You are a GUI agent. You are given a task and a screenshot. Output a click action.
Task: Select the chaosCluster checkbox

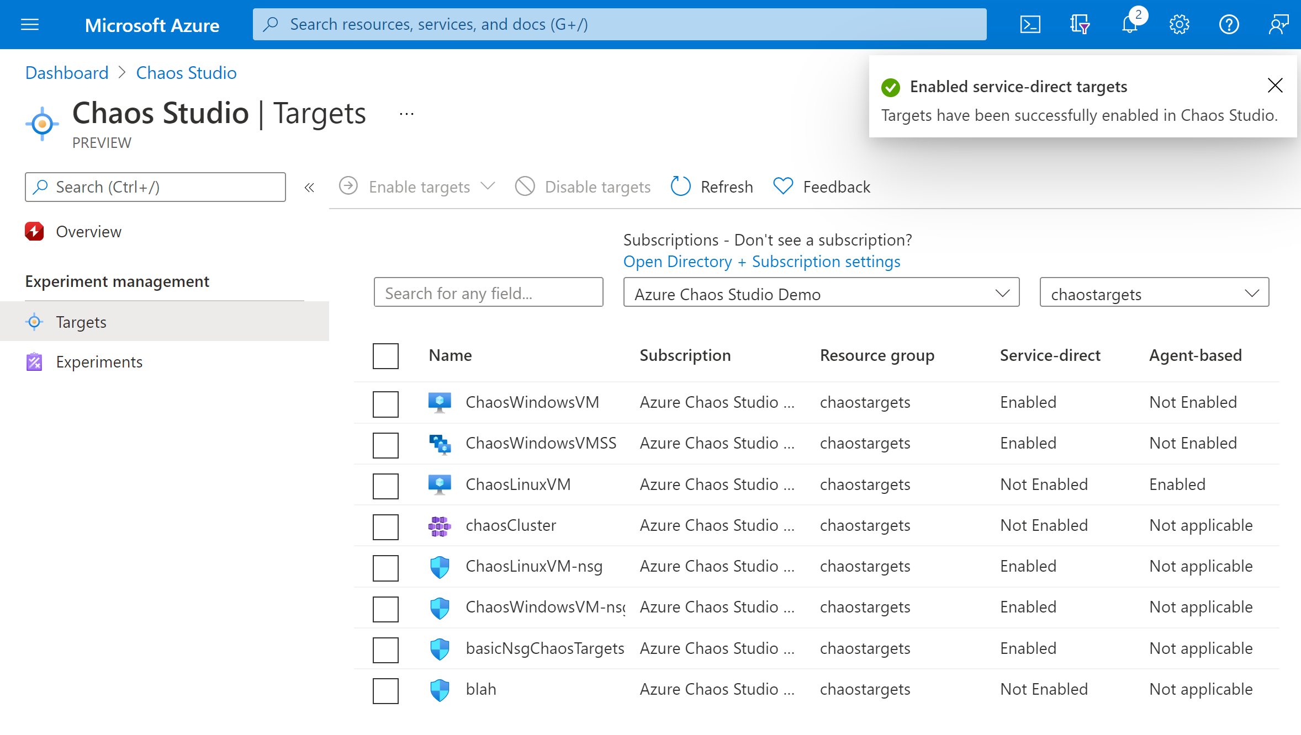(x=386, y=527)
